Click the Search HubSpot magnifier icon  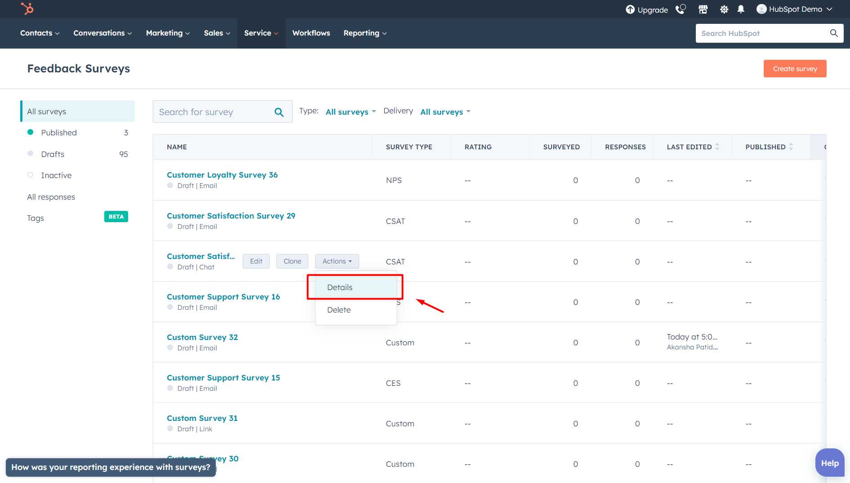click(834, 33)
